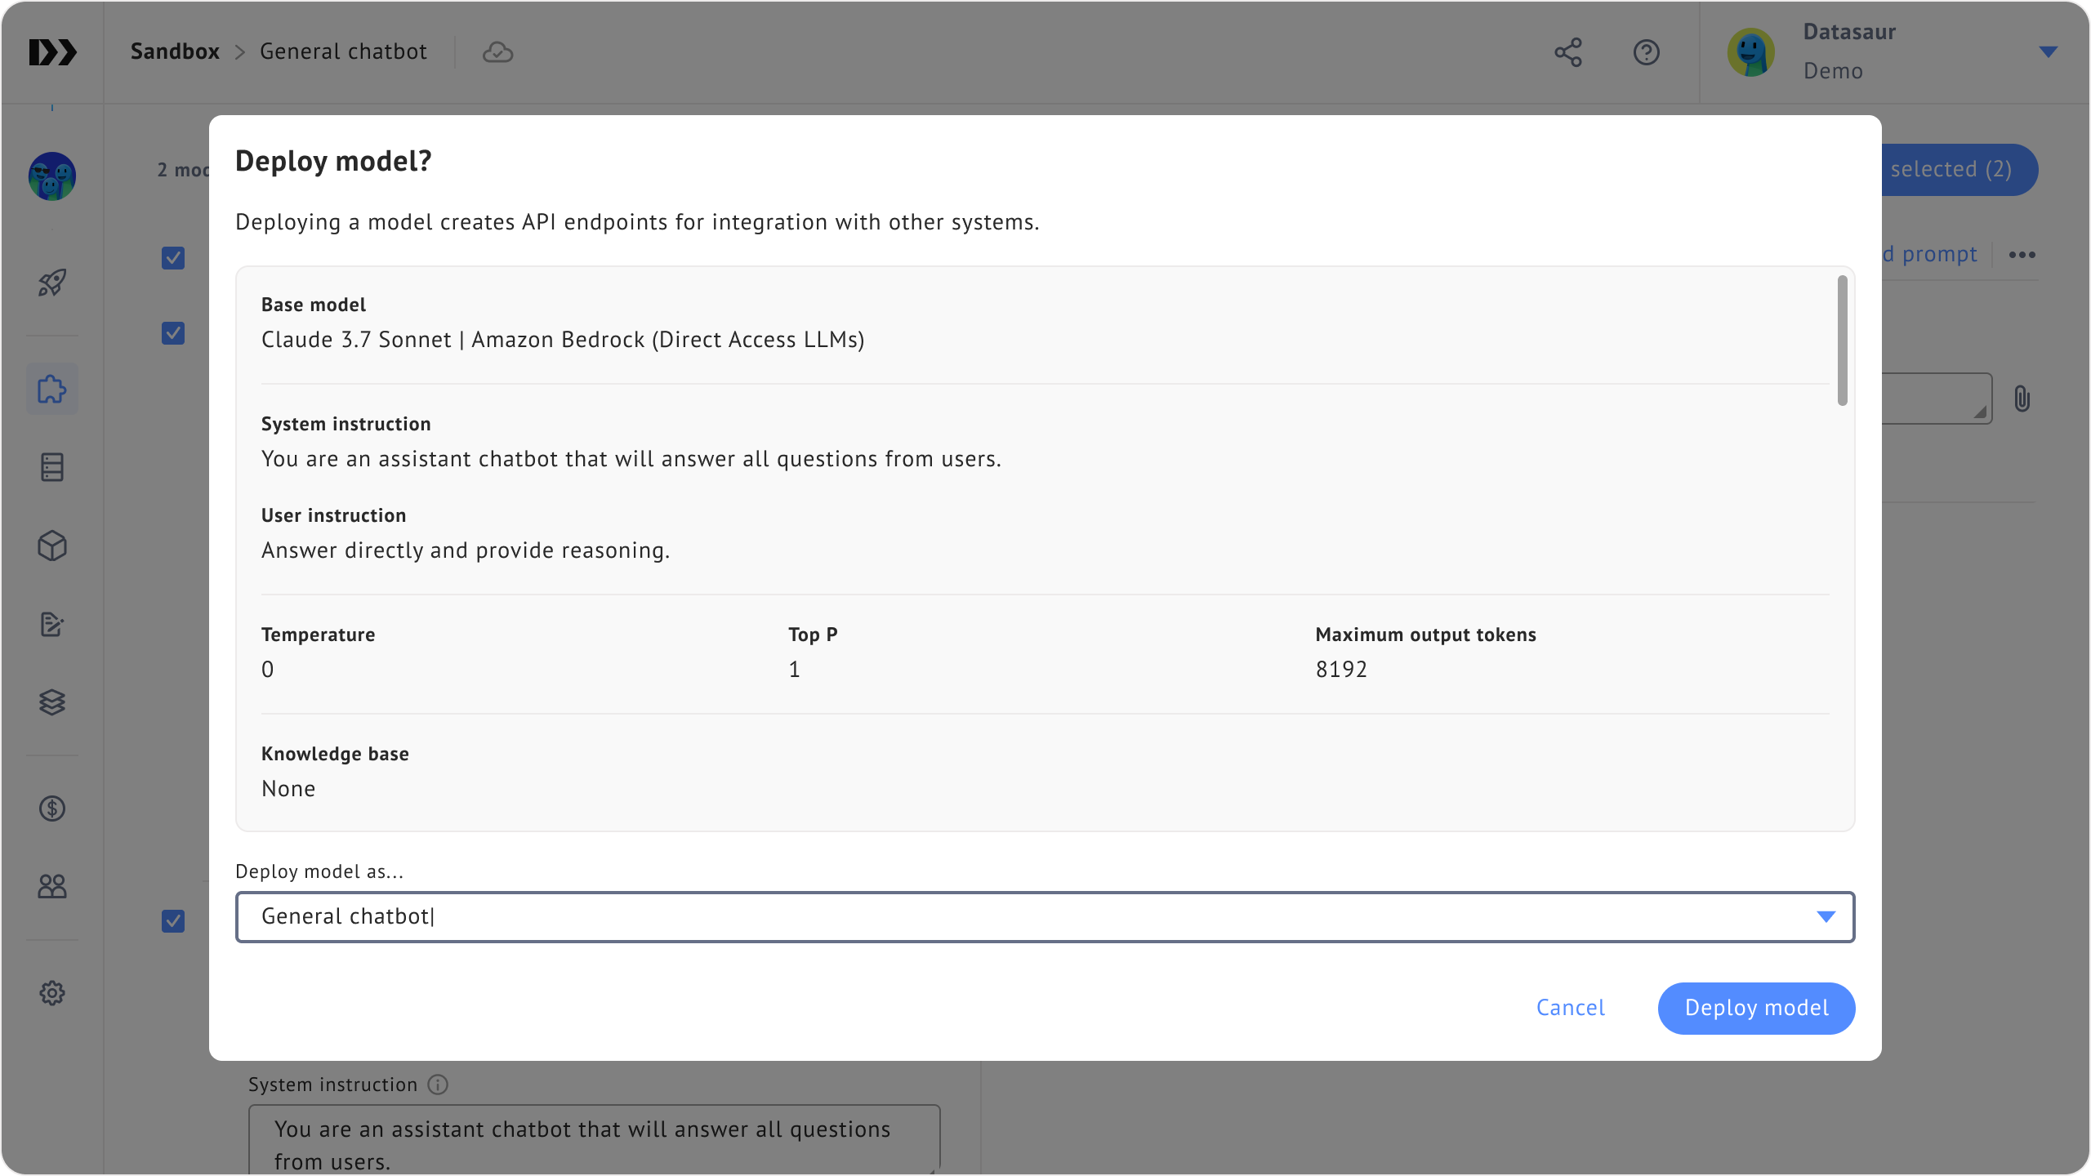
Task: Click the cube models icon in sidebar
Action: pos(52,546)
